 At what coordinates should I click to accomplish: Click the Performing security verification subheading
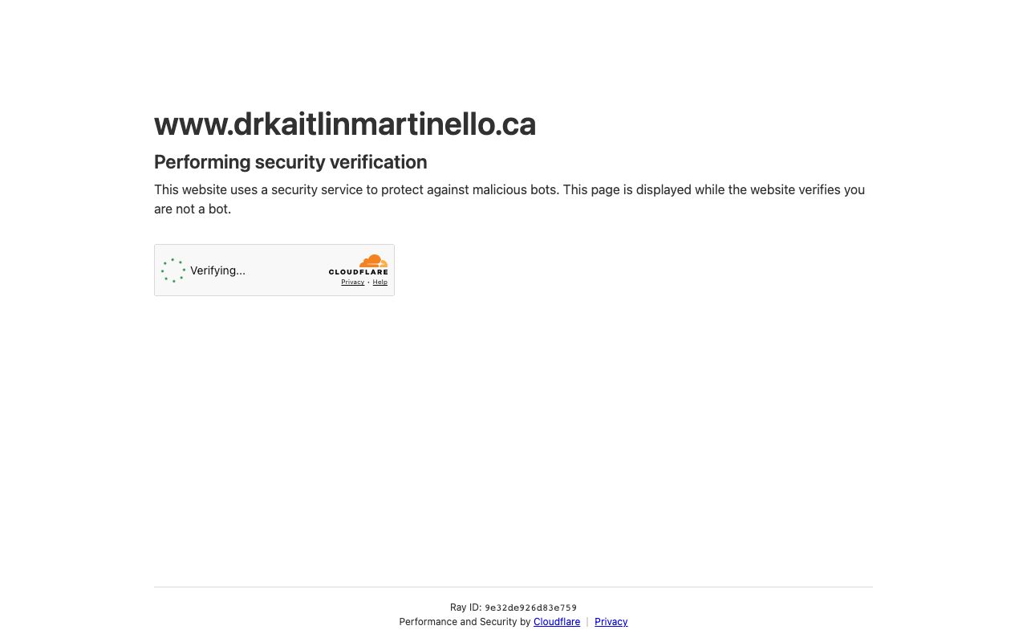[x=290, y=162]
